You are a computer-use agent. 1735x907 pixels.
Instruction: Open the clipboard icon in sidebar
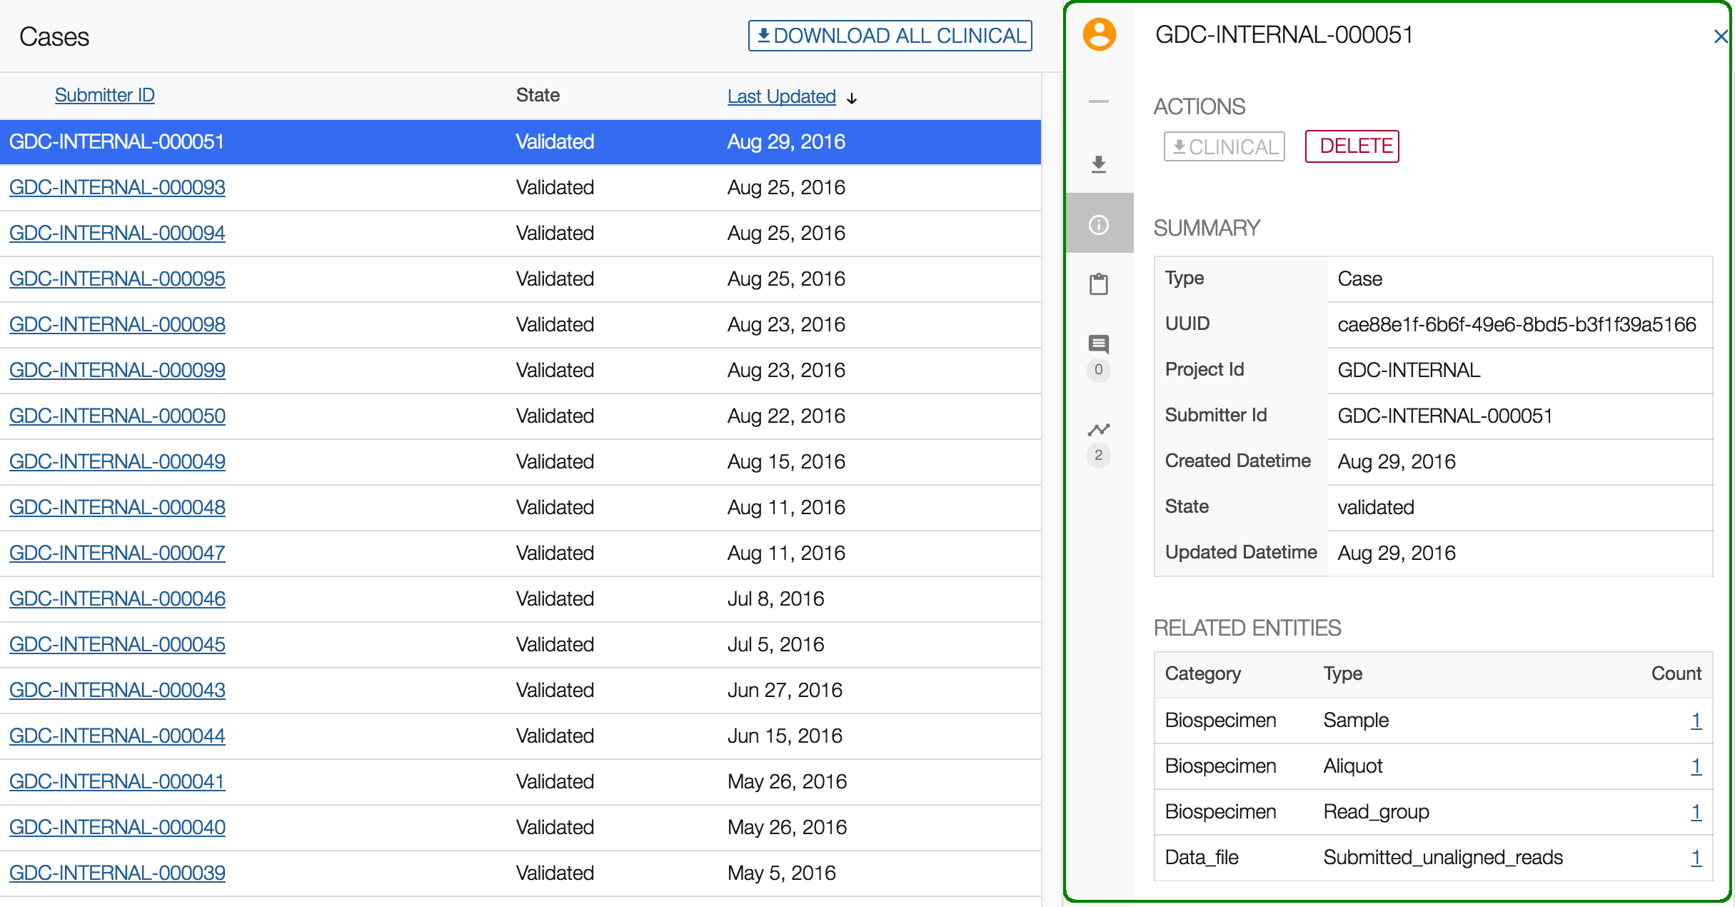[x=1099, y=284]
